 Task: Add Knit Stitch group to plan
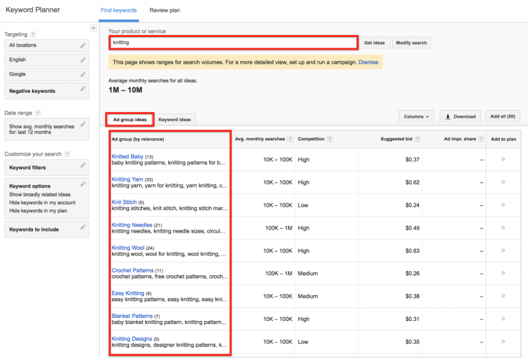click(x=503, y=205)
